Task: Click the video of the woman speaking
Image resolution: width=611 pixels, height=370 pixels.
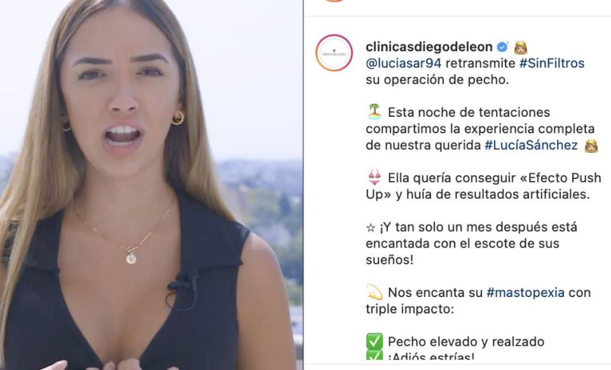Action: pyautogui.click(x=151, y=185)
